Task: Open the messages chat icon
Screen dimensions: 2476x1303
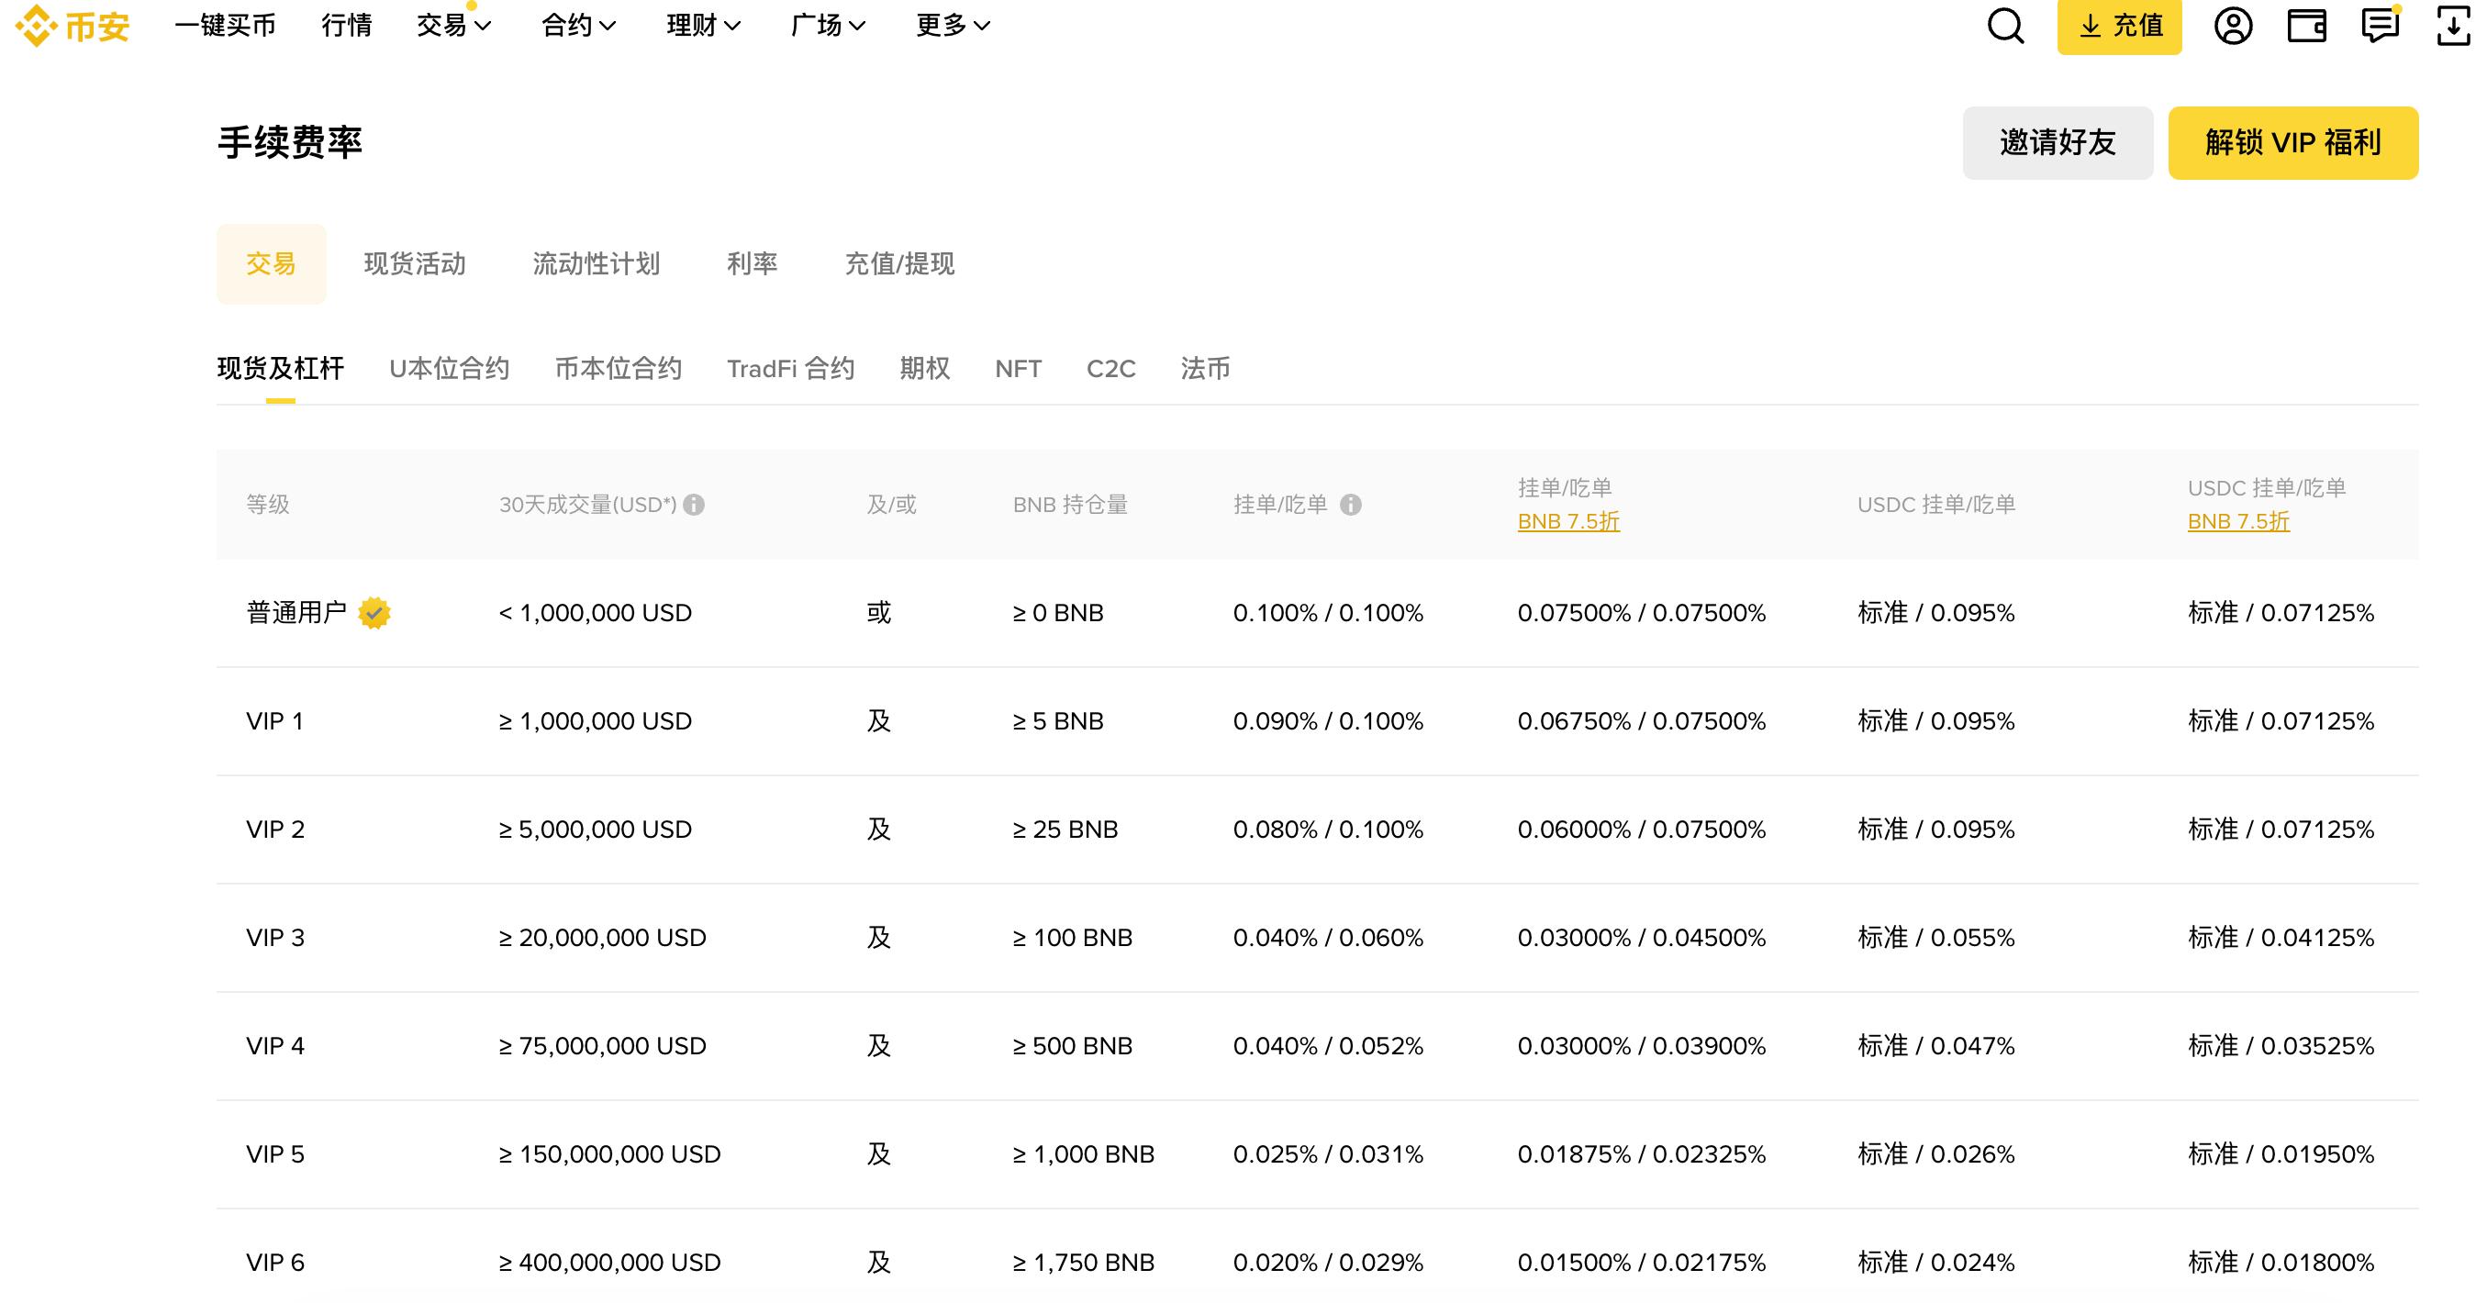Action: point(2379,26)
